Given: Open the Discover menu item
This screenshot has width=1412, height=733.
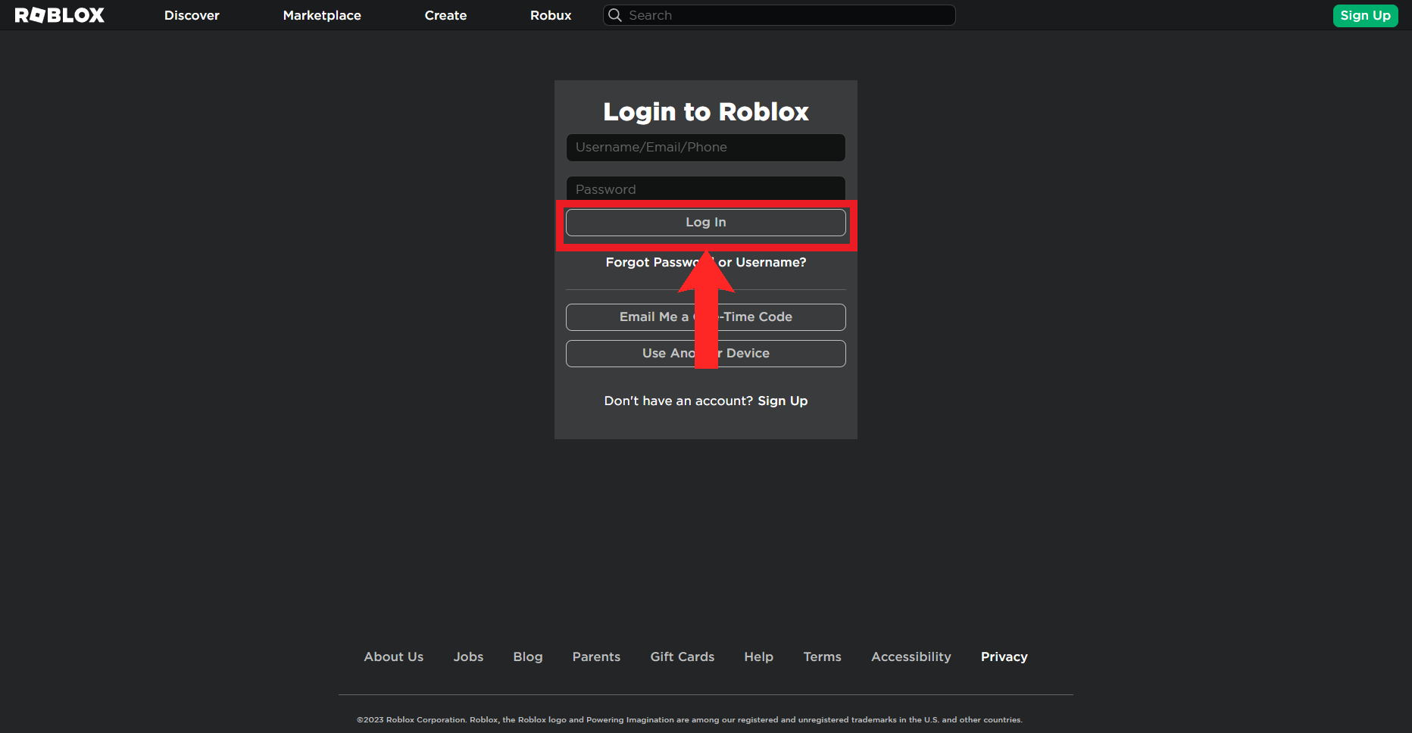Looking at the screenshot, I should pos(192,15).
